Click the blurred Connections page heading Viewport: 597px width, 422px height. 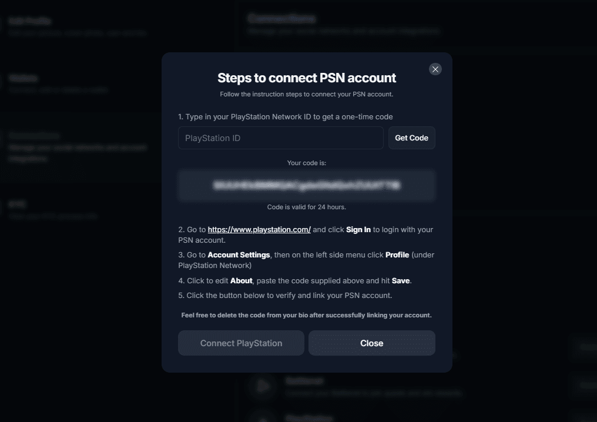point(281,19)
